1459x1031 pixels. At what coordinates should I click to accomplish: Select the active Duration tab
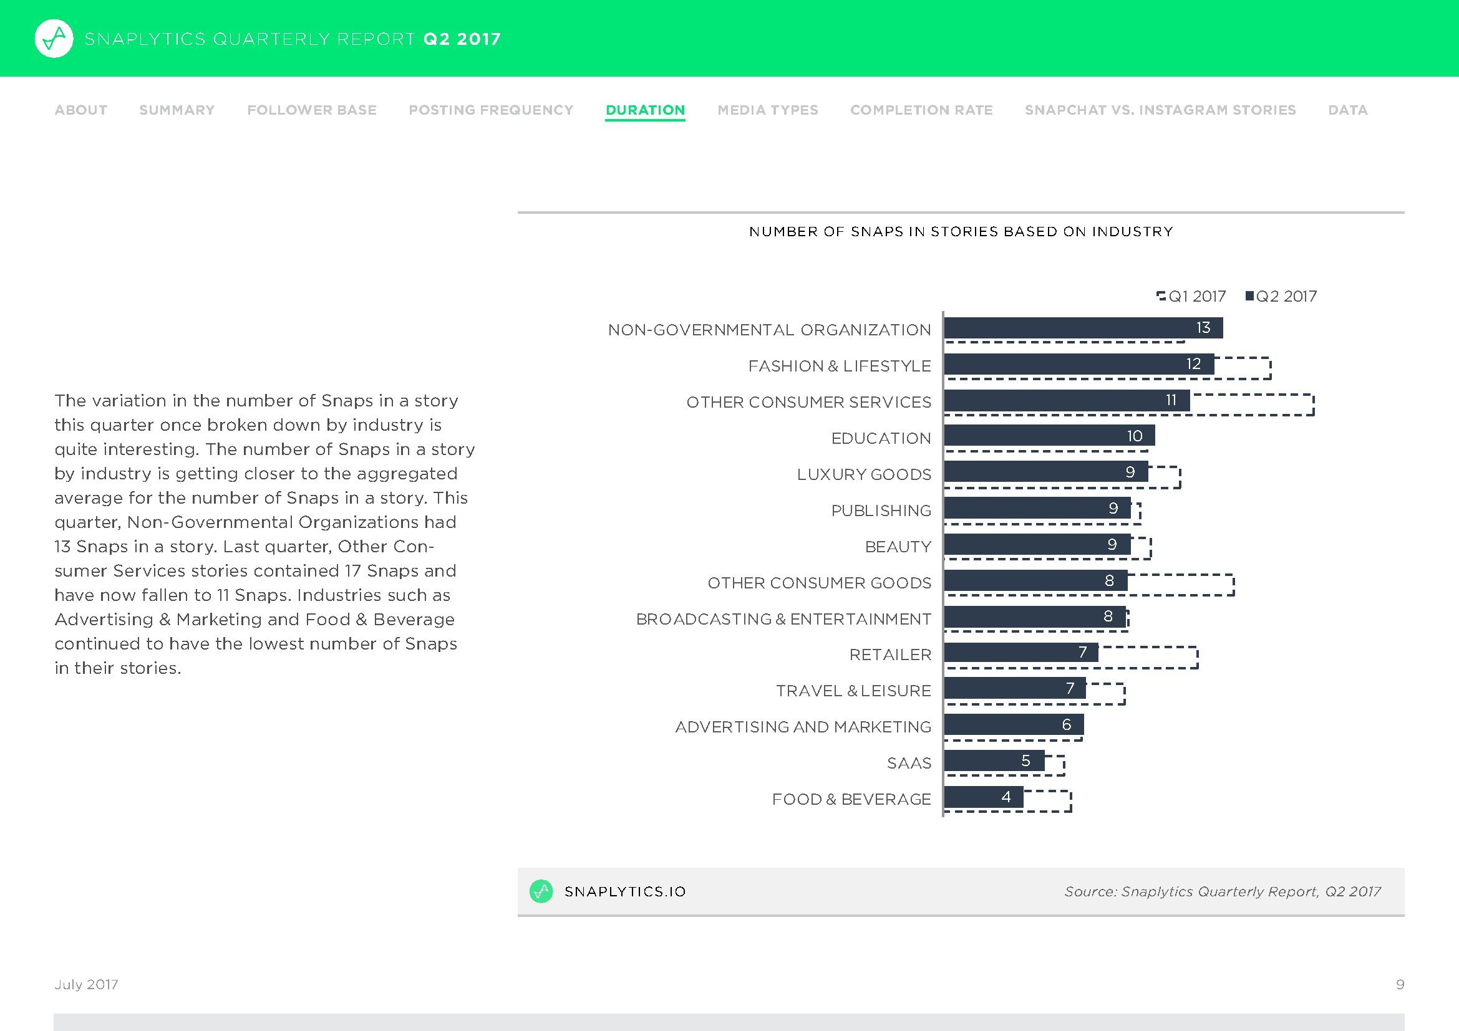click(645, 110)
